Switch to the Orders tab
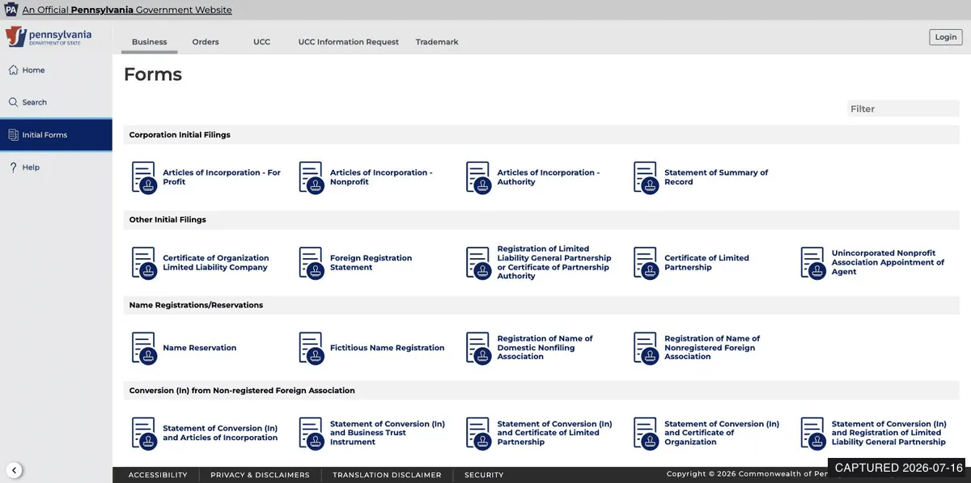 [206, 42]
